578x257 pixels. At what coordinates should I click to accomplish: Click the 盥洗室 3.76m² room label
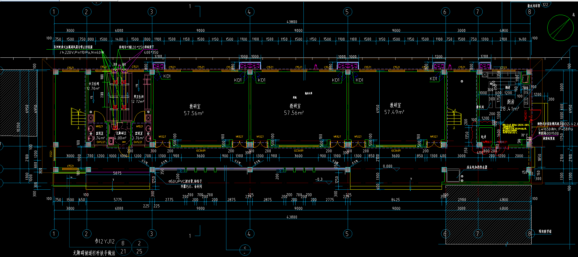pyautogui.click(x=138, y=136)
